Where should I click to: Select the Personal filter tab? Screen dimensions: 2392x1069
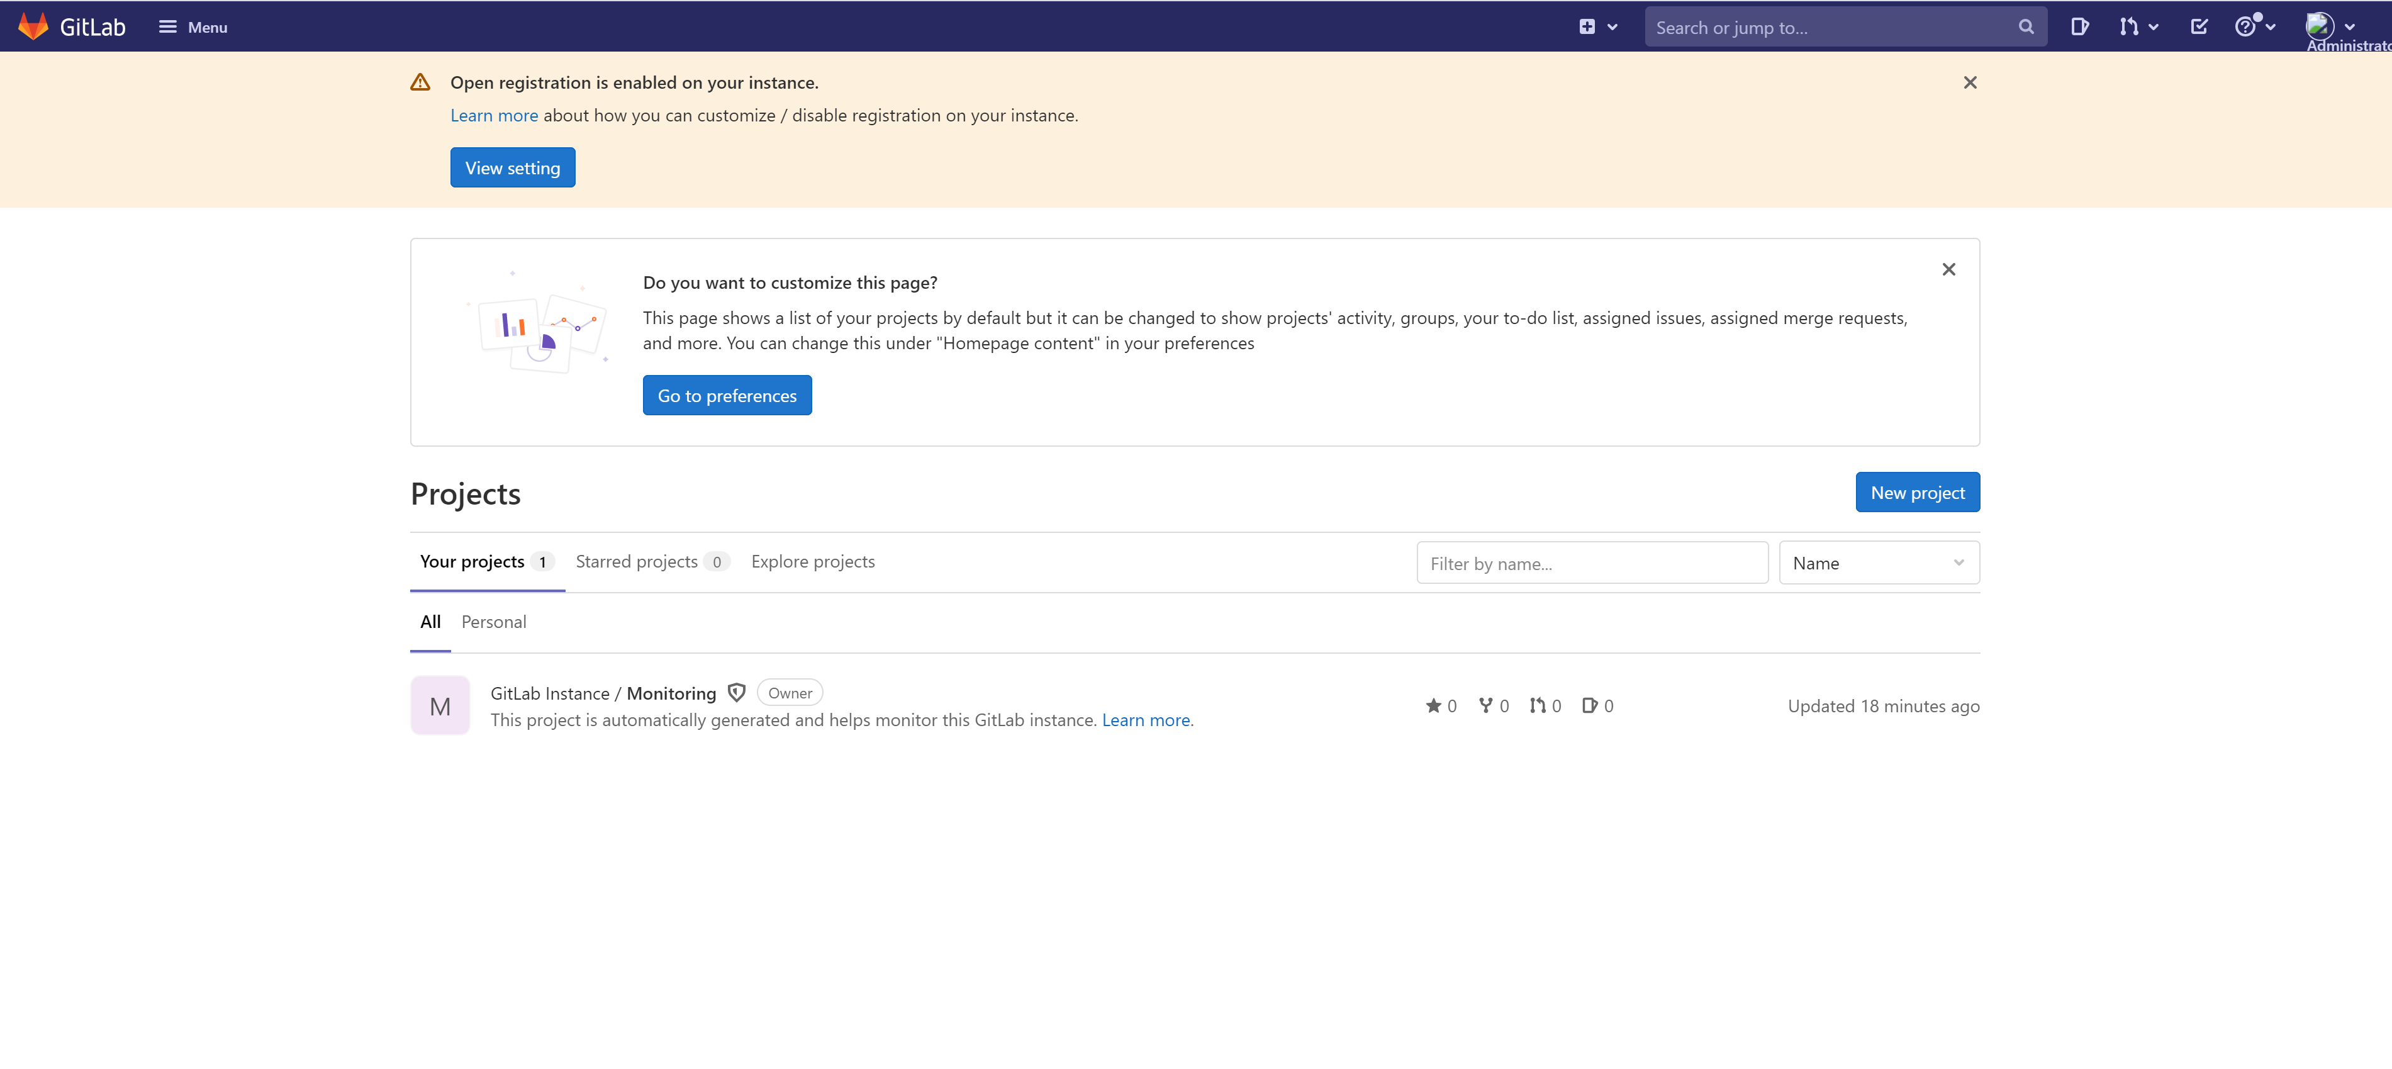(x=493, y=622)
